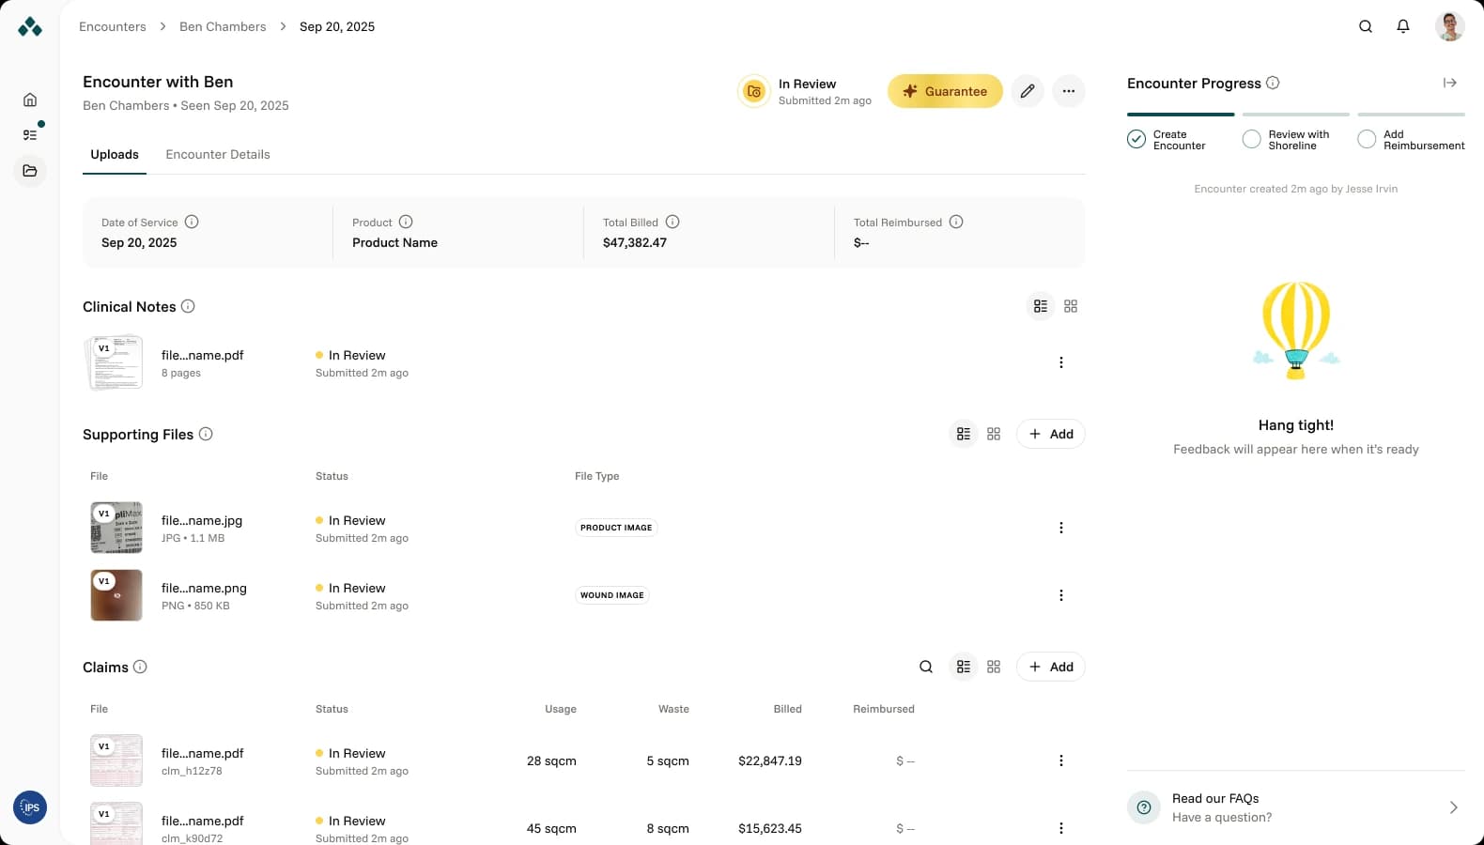Viewport: 1484px width, 845px height.
Task: Click the Guarantee button
Action: pos(945,91)
